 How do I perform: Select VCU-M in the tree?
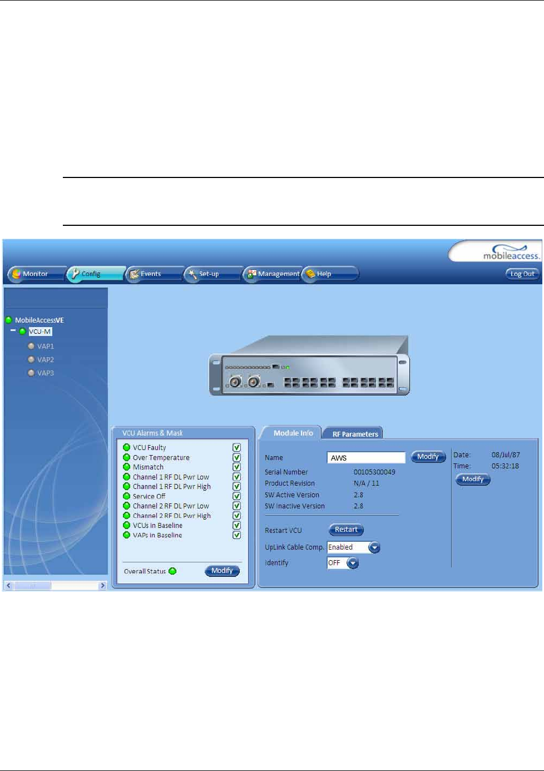(x=40, y=332)
